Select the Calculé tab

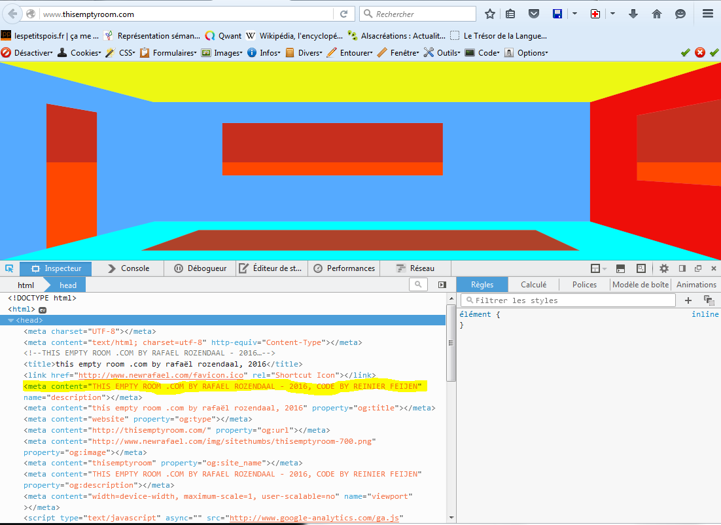pos(533,285)
